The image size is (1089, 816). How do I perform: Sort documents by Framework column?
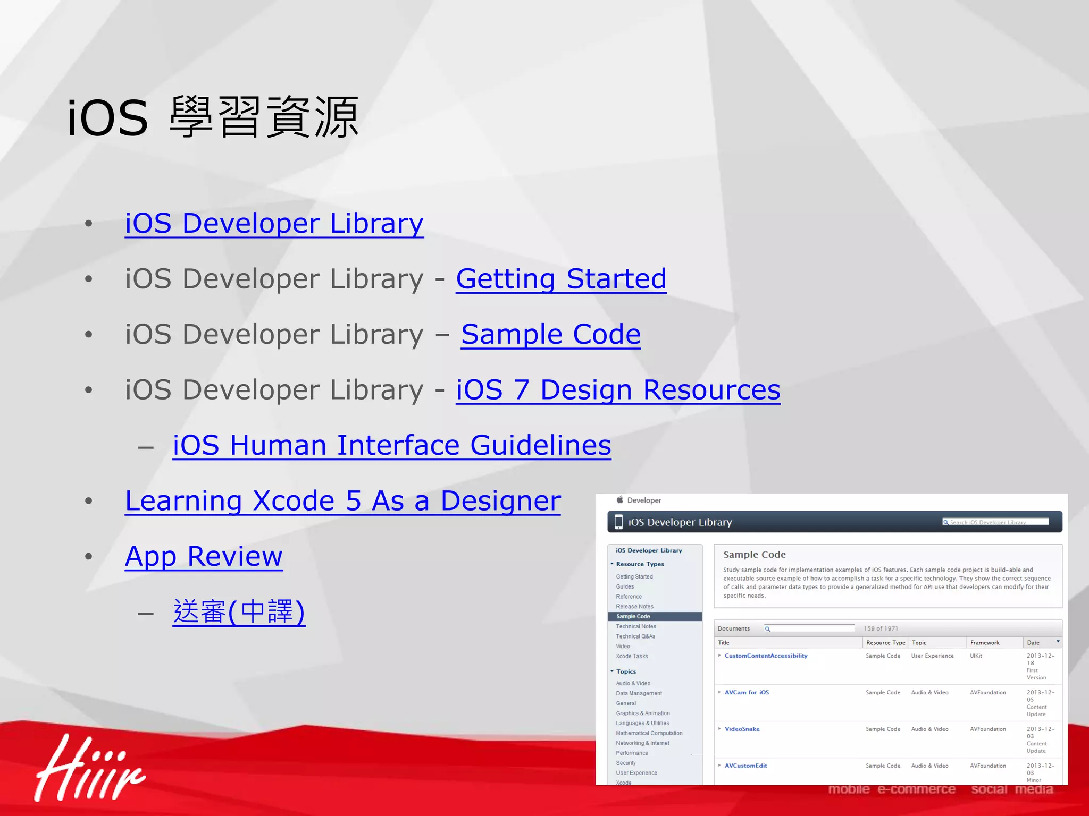coord(995,643)
